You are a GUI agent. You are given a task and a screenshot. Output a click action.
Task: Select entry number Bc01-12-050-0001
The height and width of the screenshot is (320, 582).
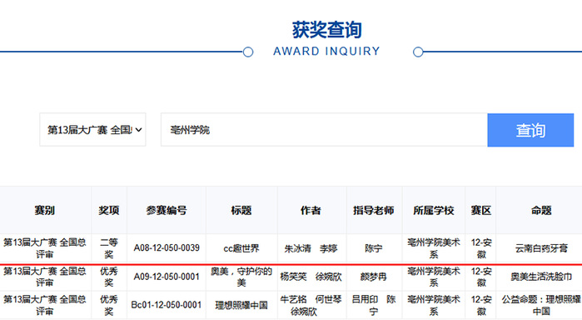[x=167, y=305]
